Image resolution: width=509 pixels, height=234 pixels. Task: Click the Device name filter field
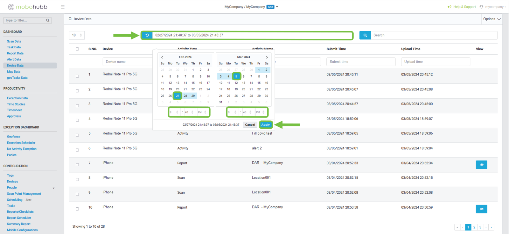point(127,62)
